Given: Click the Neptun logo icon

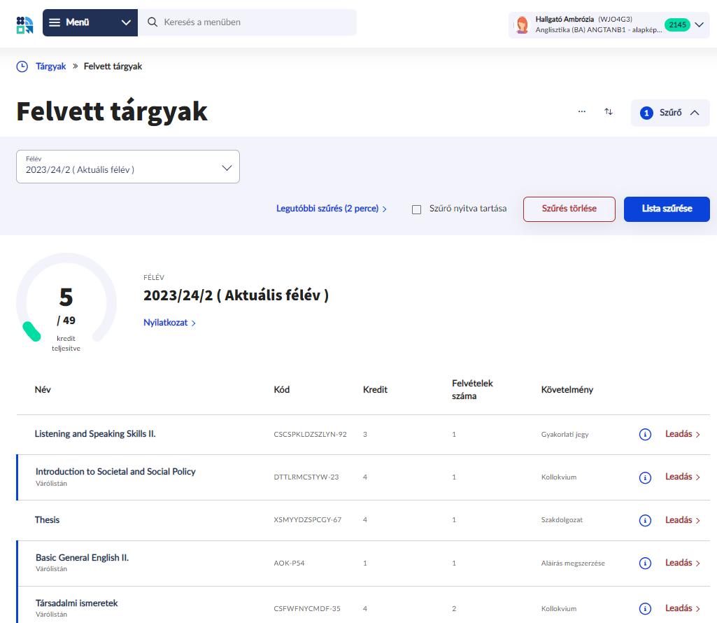Looking at the screenshot, I should coord(24,23).
